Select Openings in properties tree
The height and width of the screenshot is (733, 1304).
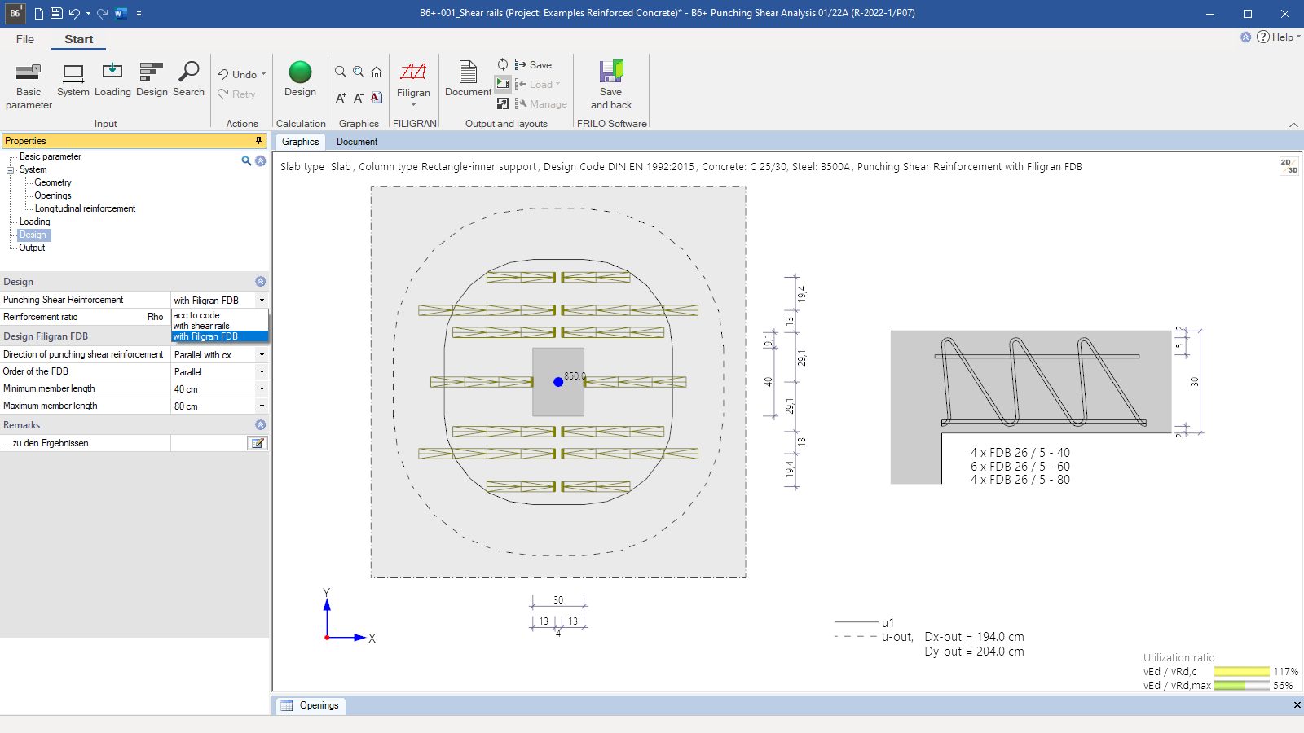tap(53, 195)
